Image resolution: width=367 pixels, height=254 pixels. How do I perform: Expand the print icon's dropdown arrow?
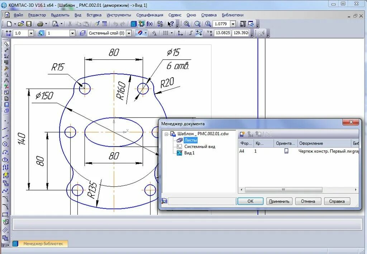coord(46,24)
